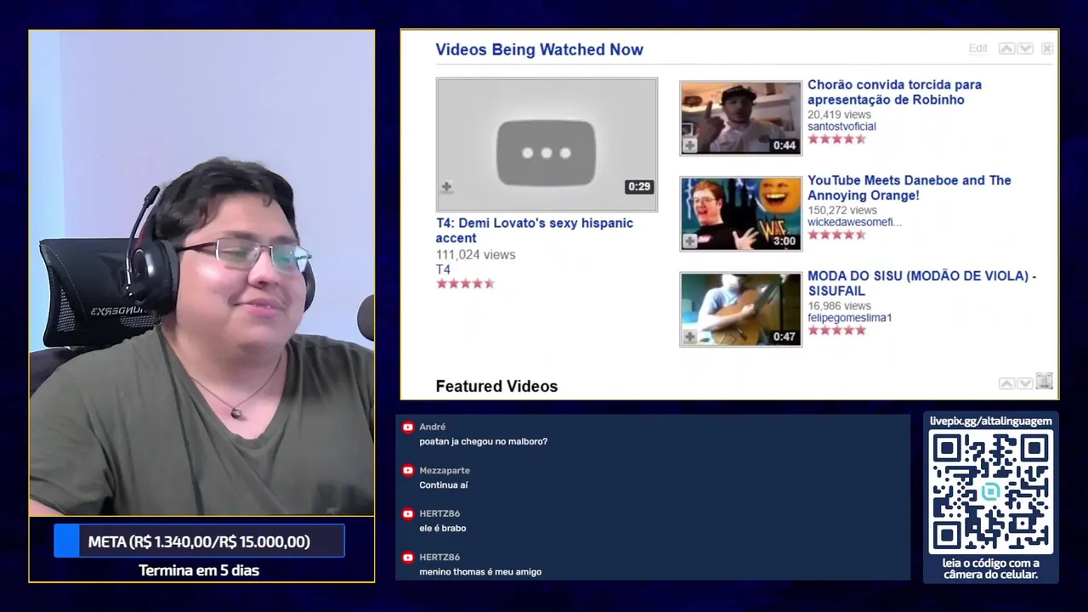Click star rating under the T4 uploader
This screenshot has height=612, width=1088.
click(x=465, y=284)
